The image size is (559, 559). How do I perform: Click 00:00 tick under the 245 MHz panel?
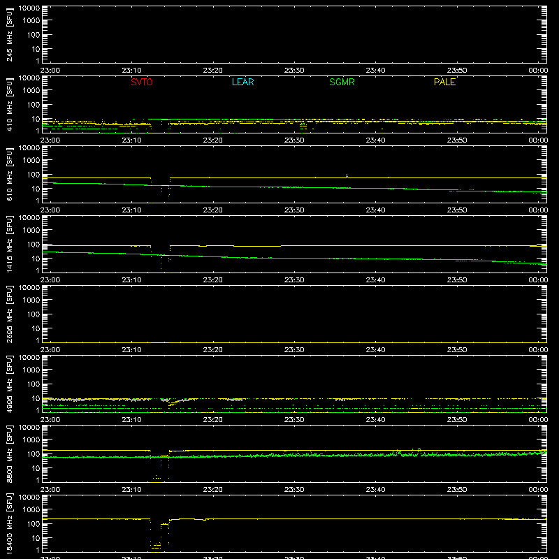[x=538, y=71]
